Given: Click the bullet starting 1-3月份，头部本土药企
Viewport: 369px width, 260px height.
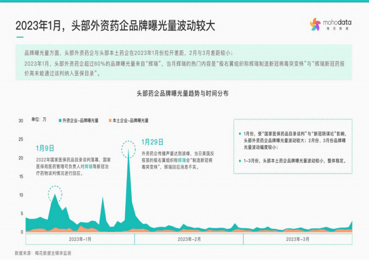Looking at the screenshot, I should pyautogui.click(x=295, y=161).
